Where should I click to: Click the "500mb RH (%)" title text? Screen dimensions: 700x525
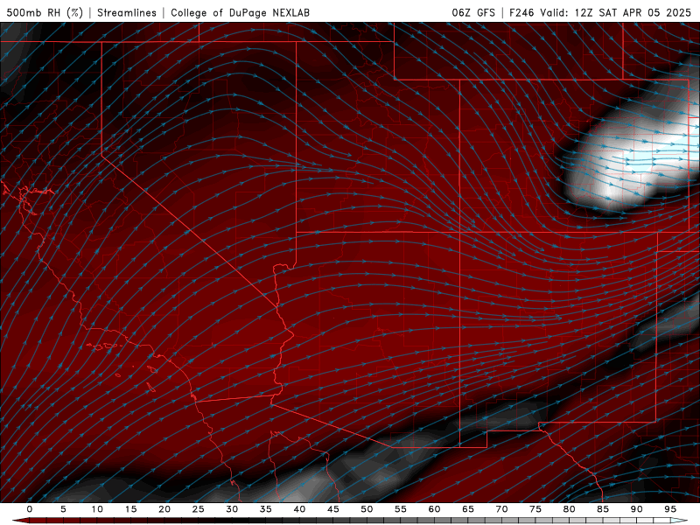[x=45, y=12]
